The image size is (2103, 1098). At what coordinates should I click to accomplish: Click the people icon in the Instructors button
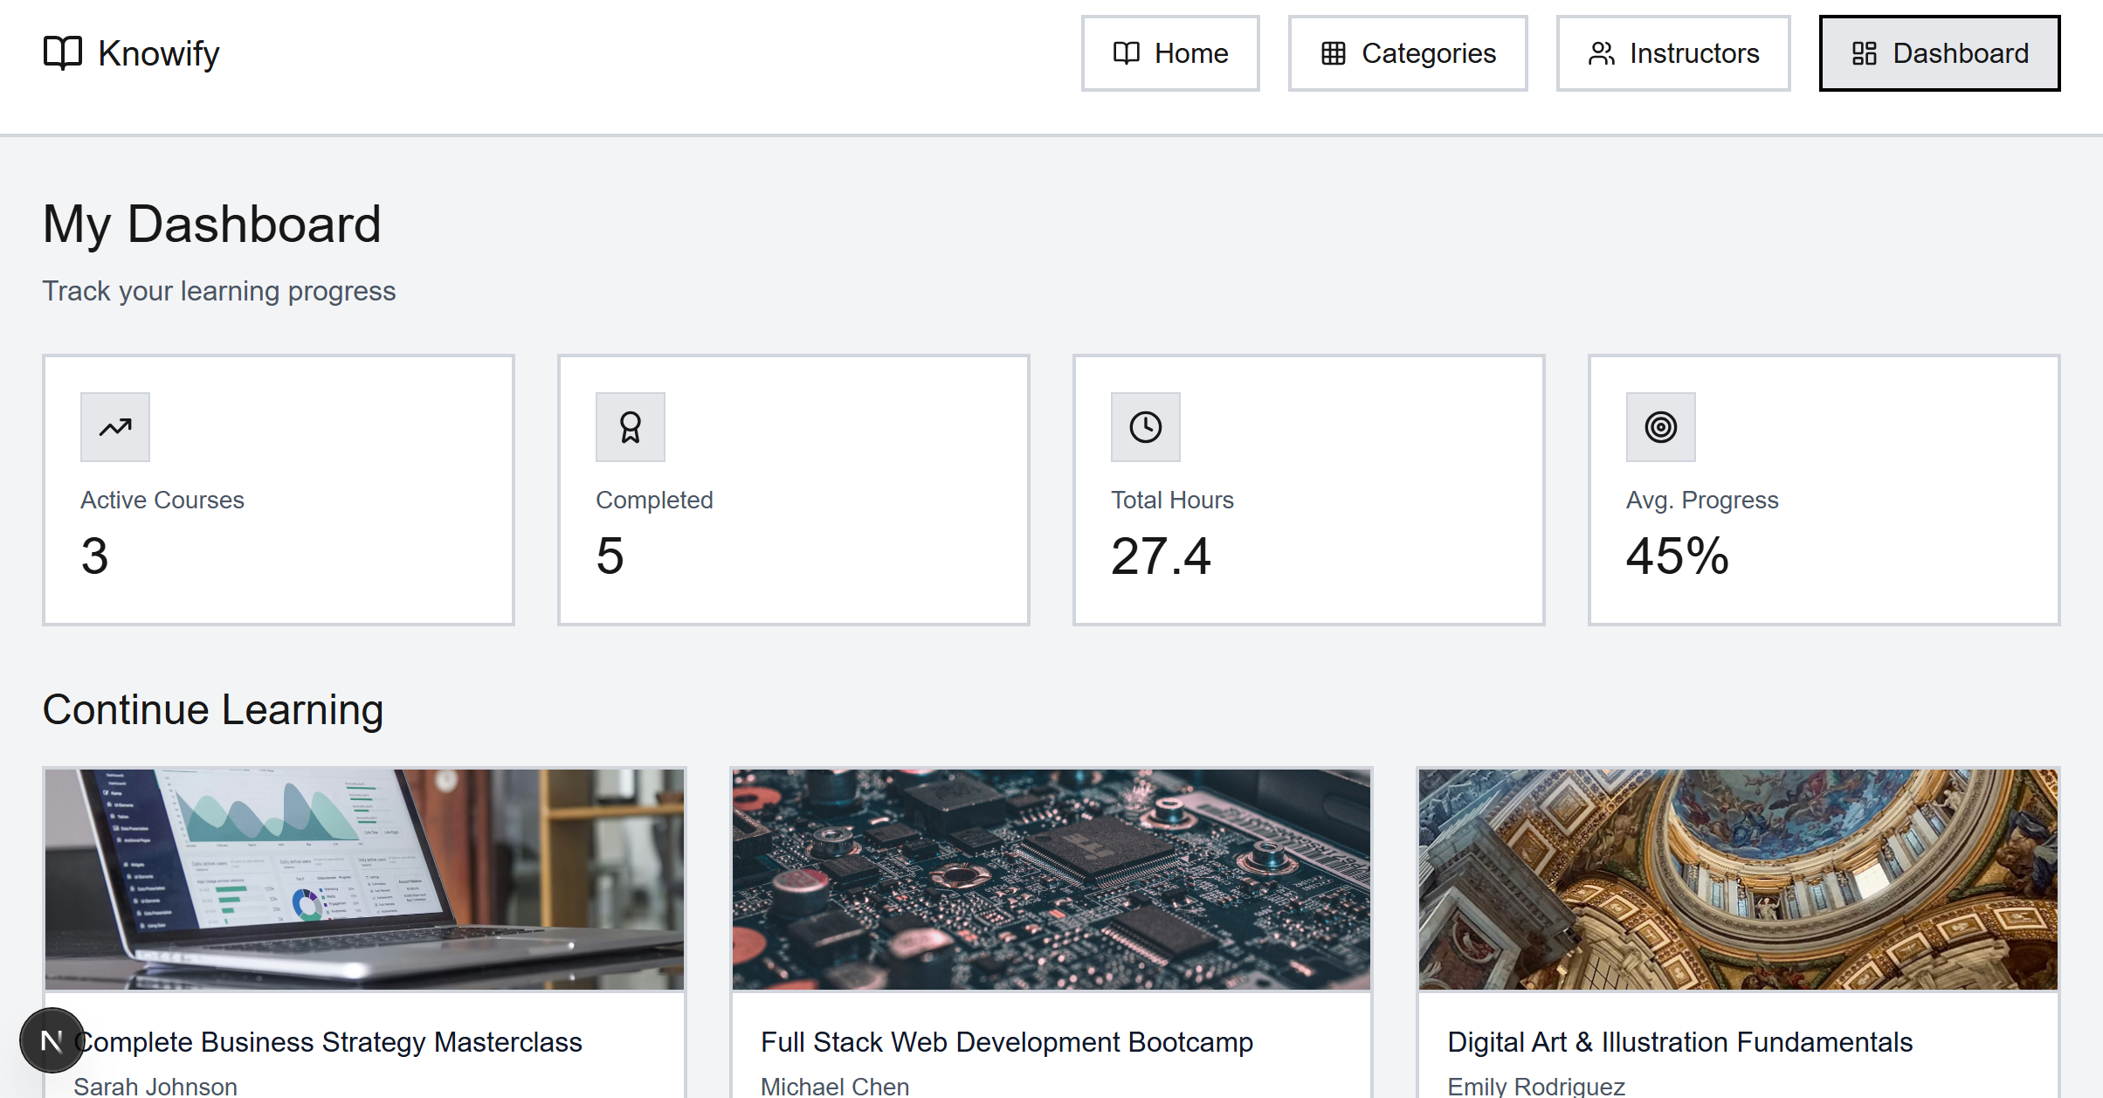click(1601, 53)
